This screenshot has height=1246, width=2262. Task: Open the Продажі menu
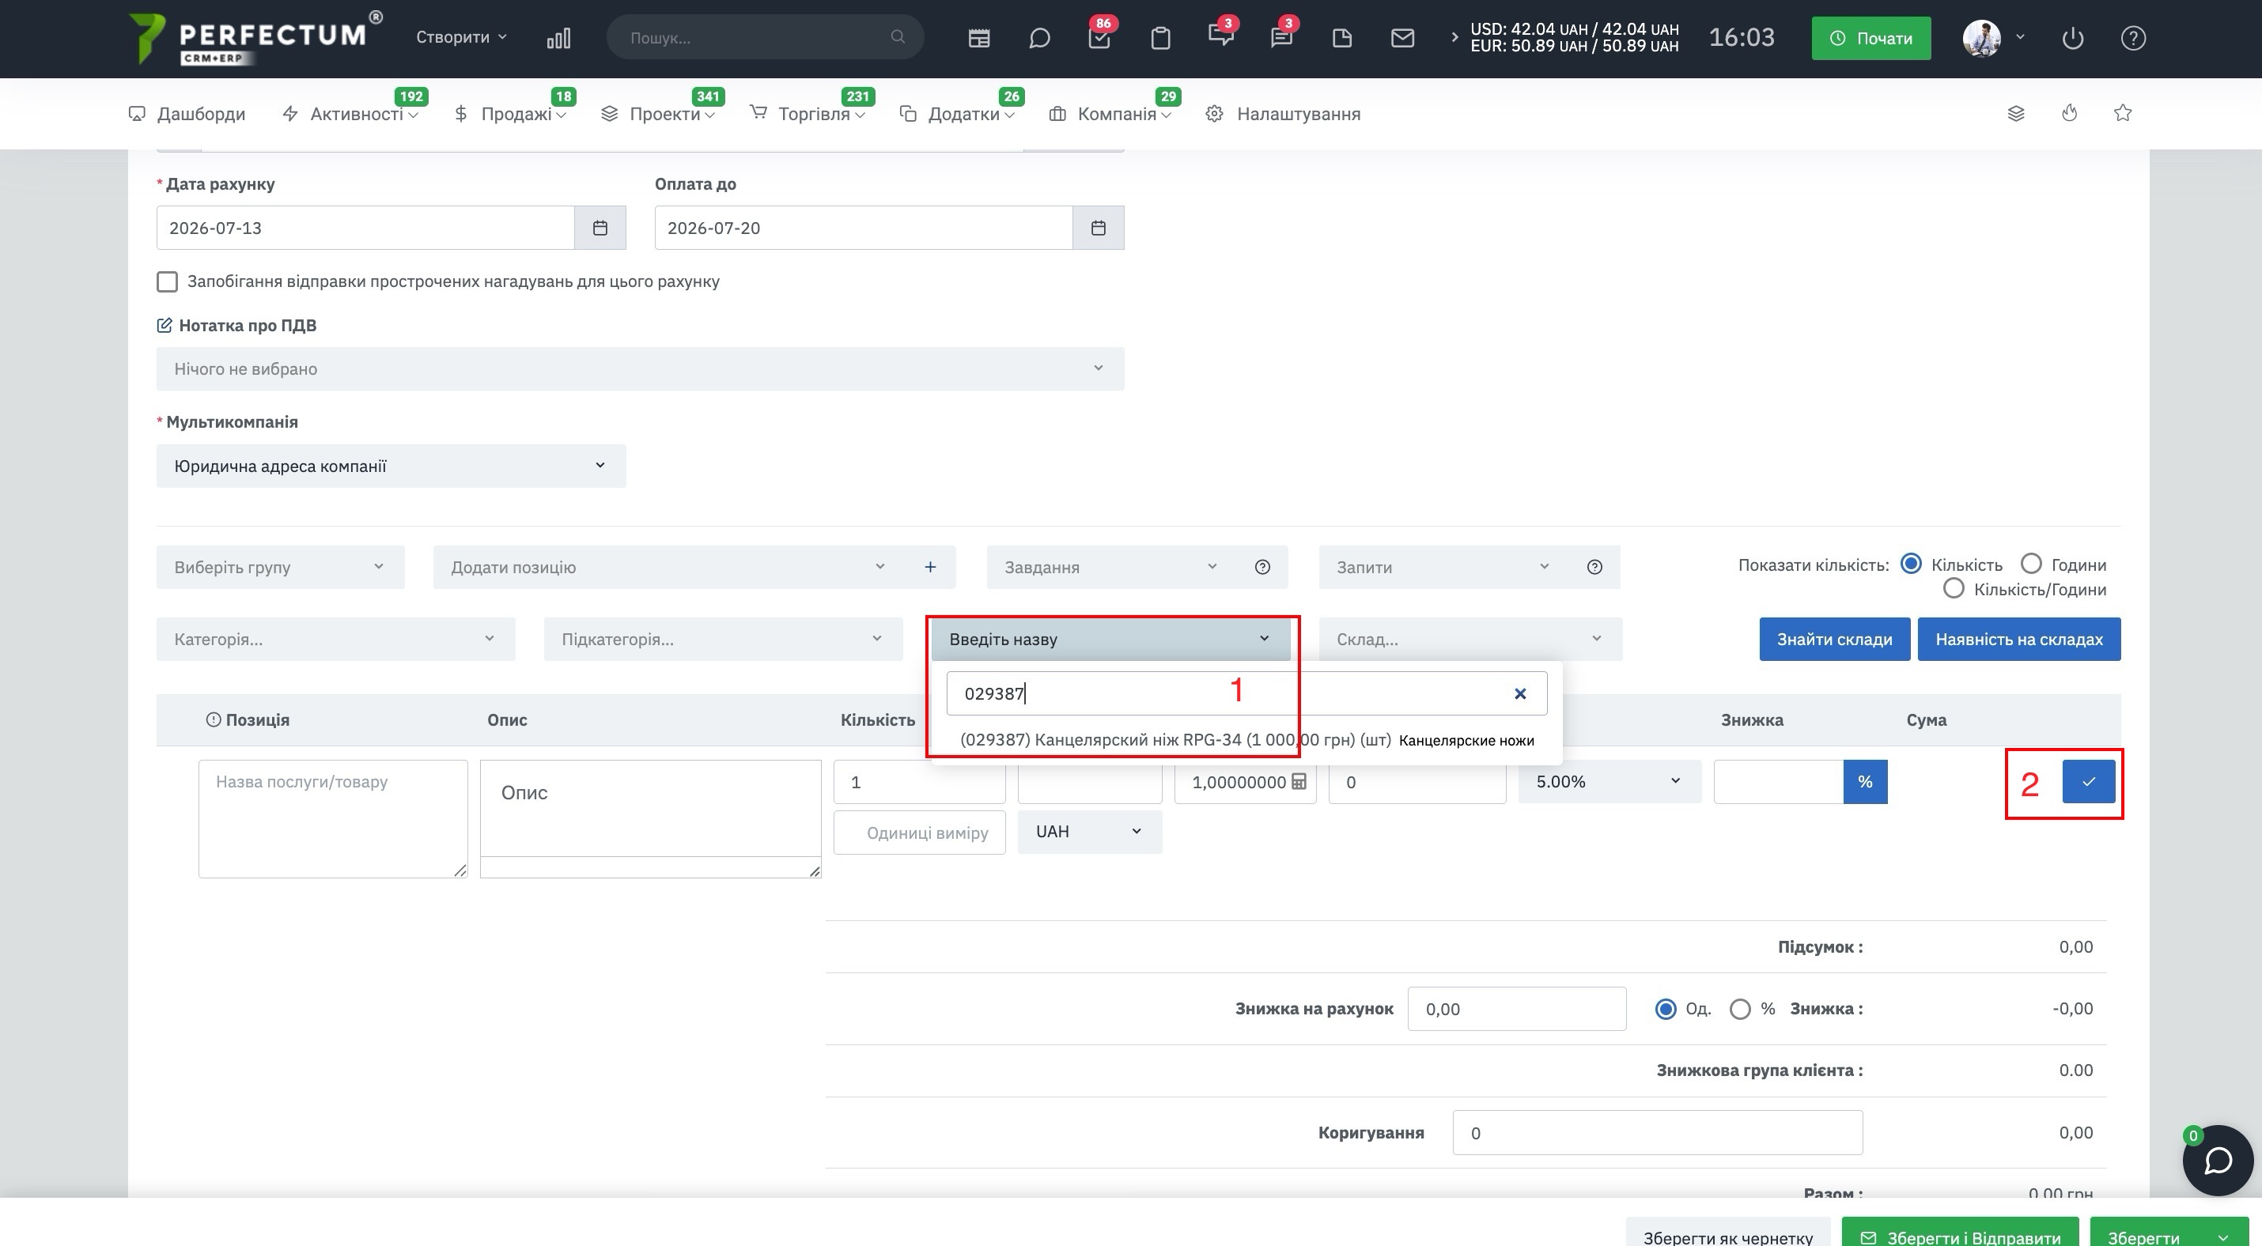511,114
